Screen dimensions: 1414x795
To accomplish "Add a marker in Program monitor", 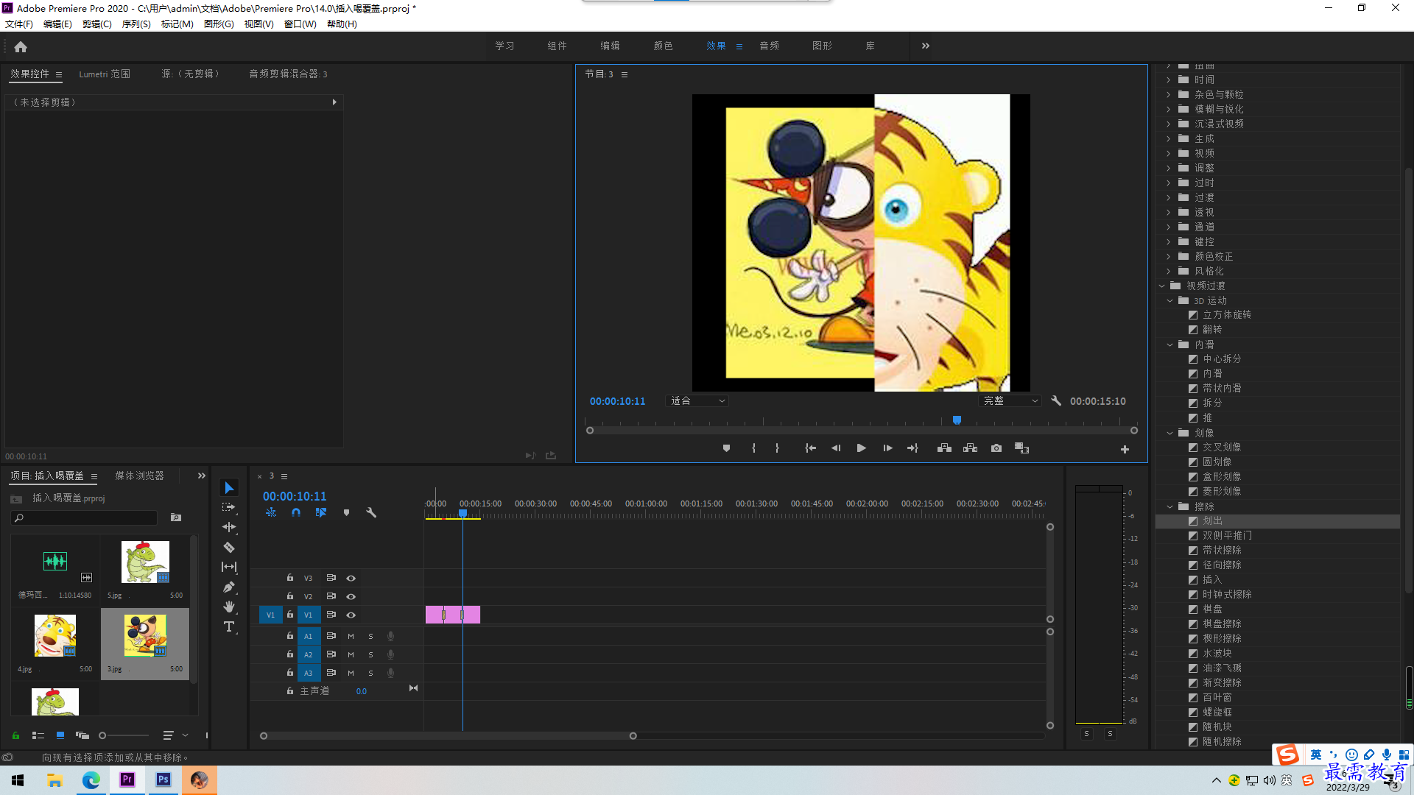I will pyautogui.click(x=726, y=448).
